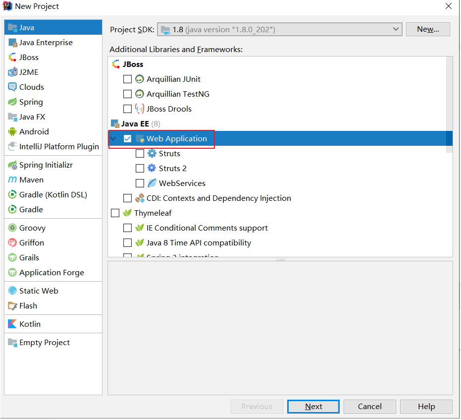Screen dimensions: 461x420
Task: Click the Grails icon
Action: point(12,258)
